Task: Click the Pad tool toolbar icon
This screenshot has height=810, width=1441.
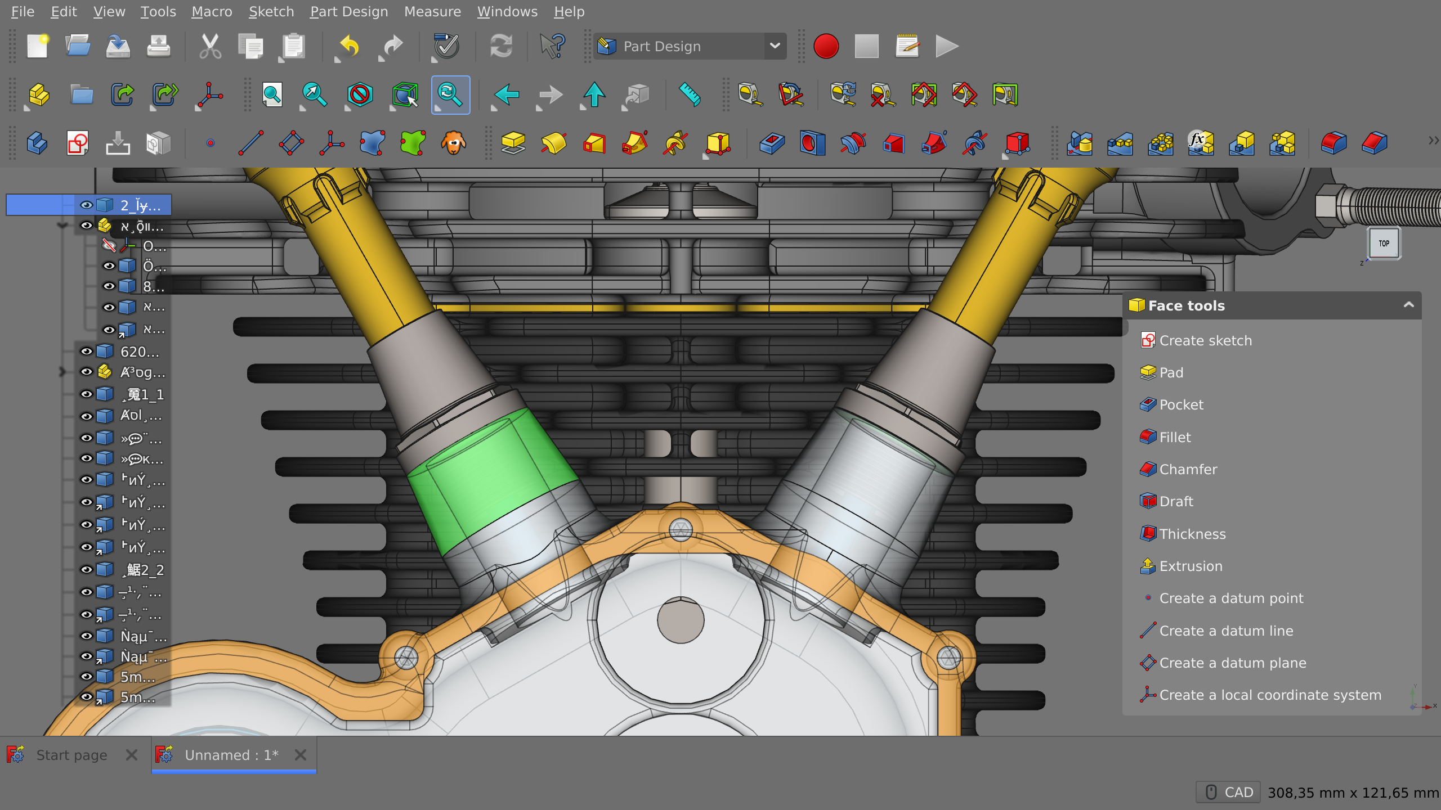Action: coord(513,143)
